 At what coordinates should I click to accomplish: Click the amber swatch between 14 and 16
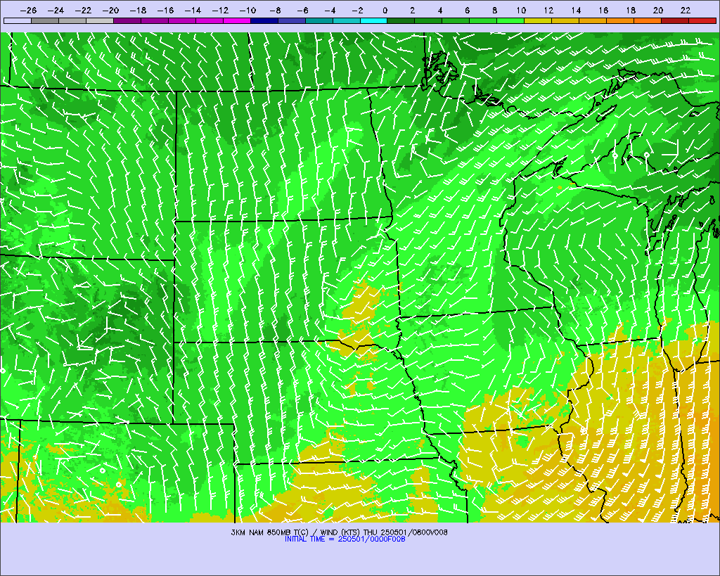(x=593, y=20)
